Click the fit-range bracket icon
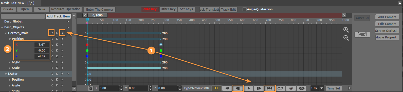 (x=362, y=34)
